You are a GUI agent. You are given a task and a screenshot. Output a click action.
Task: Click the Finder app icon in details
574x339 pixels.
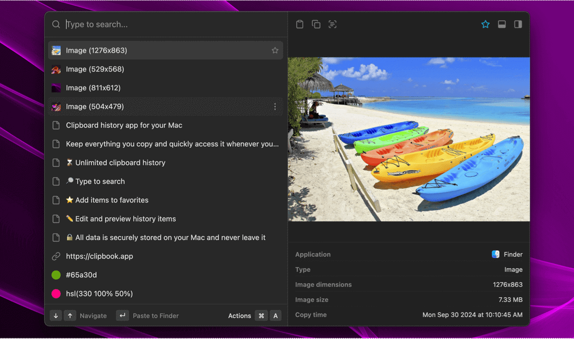tap(496, 254)
